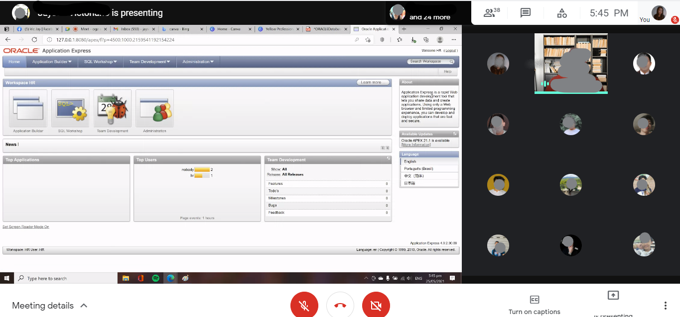Click the magnifier in Search Workspace box
The width and height of the screenshot is (680, 317).
click(451, 62)
